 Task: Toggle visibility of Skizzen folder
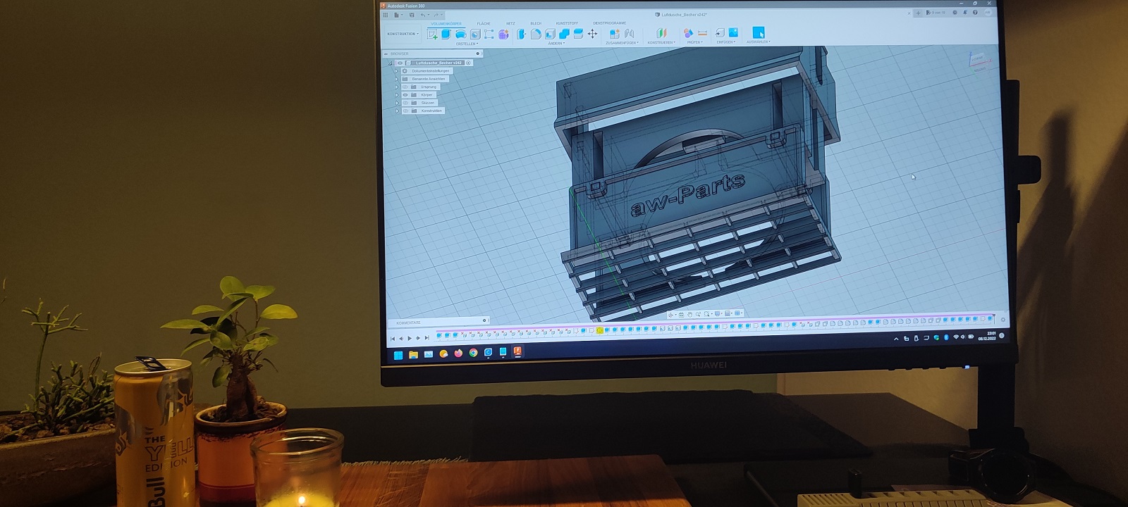405,103
